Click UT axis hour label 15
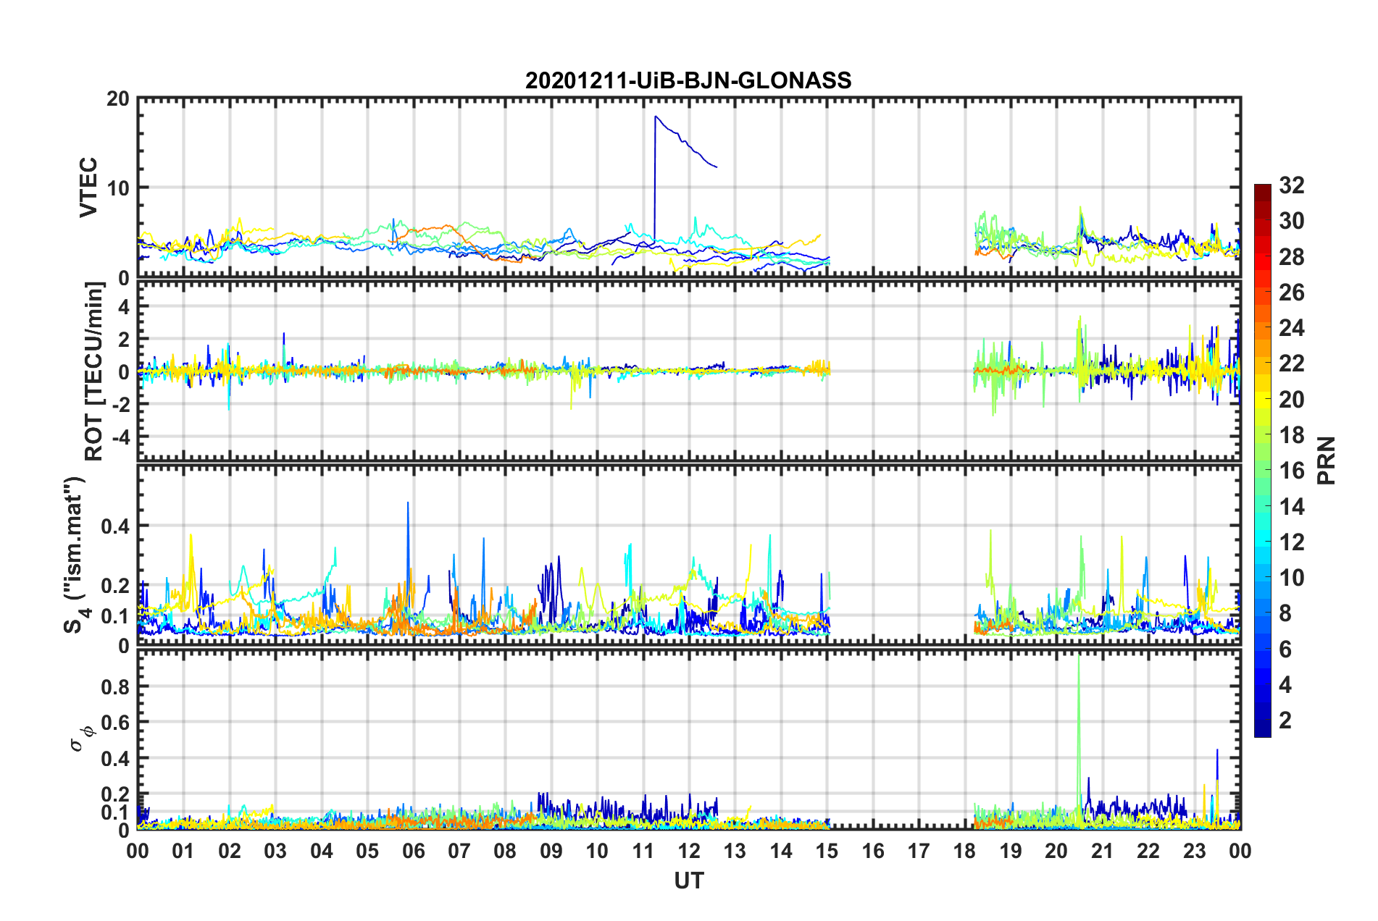This screenshot has height=921, width=1378. pyautogui.click(x=827, y=851)
